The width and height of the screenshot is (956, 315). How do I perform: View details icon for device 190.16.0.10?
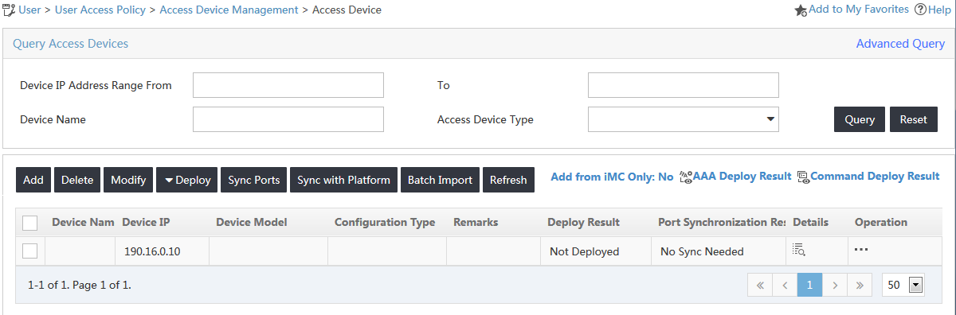(x=799, y=250)
